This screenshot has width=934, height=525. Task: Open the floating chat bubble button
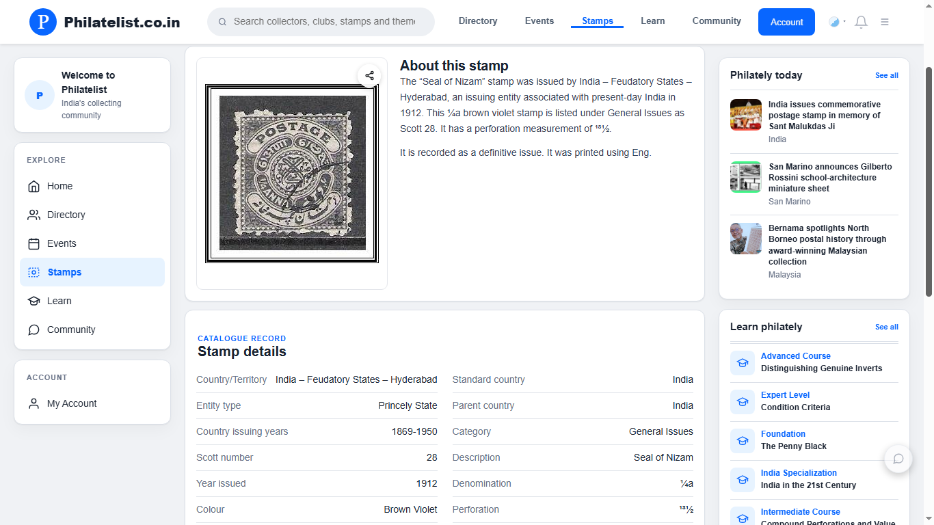tap(898, 459)
